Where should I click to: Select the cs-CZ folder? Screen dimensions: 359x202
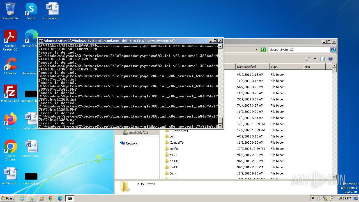coord(171,155)
